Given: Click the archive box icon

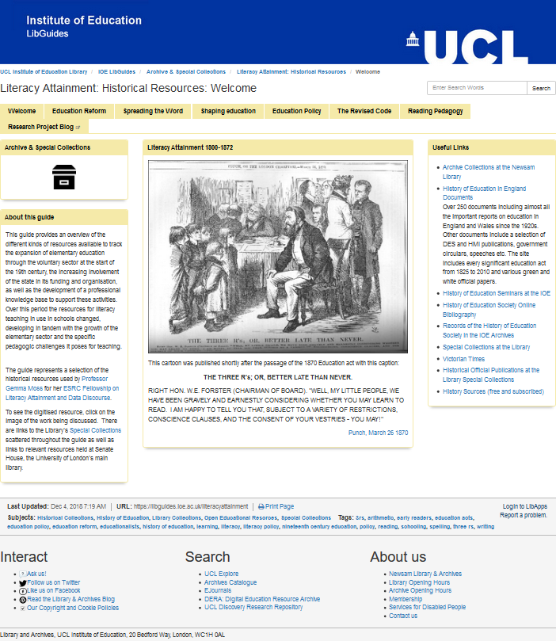Looking at the screenshot, I should [63, 177].
